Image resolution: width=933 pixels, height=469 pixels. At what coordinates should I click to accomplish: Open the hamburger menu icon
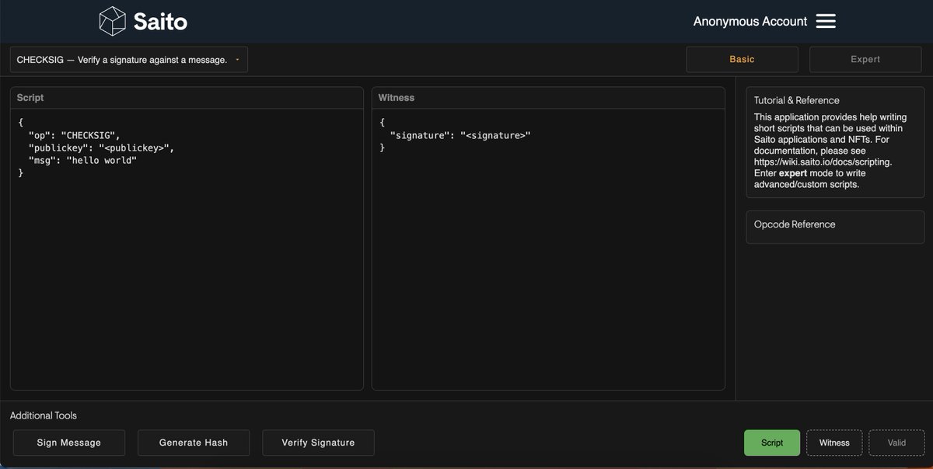[826, 21]
